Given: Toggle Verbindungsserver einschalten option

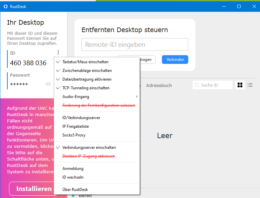Looking at the screenshot, I should point(97,147).
